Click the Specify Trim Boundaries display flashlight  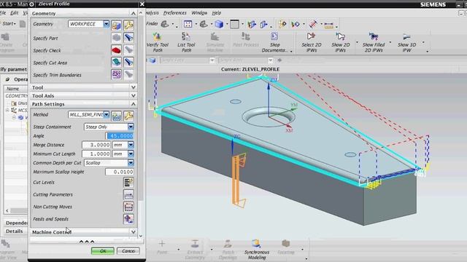[x=128, y=74]
